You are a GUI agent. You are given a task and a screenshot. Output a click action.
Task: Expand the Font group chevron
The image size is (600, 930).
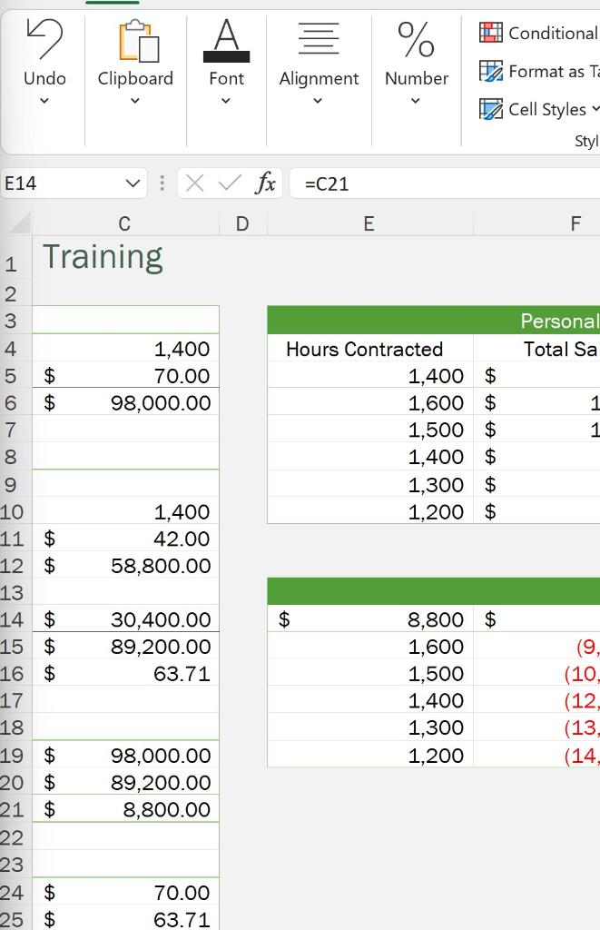[x=226, y=101]
